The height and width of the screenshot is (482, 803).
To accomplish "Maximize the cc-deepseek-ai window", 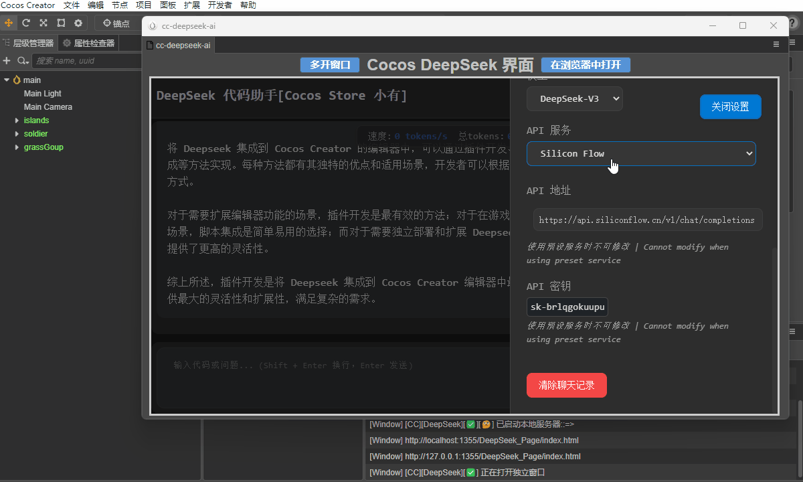I will (743, 26).
